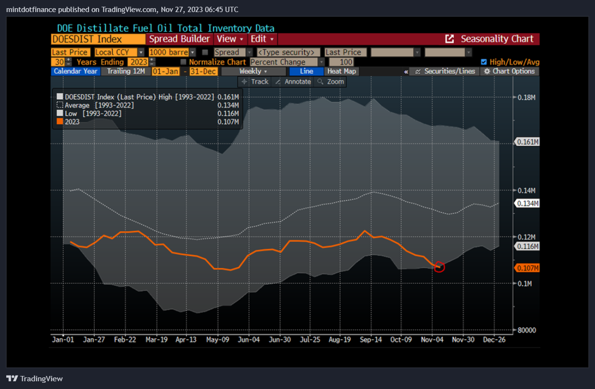The image size is (595, 389).
Task: Select the Annotate pencil tool
Action: pos(293,82)
